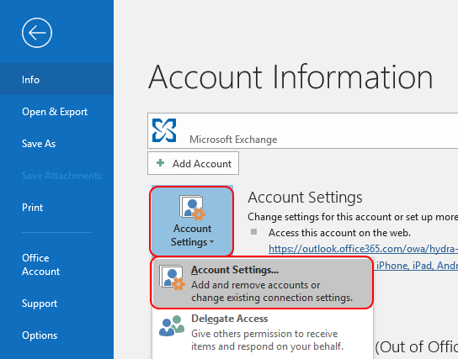Select Save As in the sidebar

(x=39, y=144)
